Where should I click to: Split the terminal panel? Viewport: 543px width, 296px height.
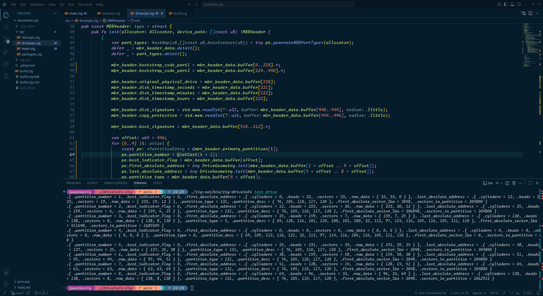(x=507, y=183)
